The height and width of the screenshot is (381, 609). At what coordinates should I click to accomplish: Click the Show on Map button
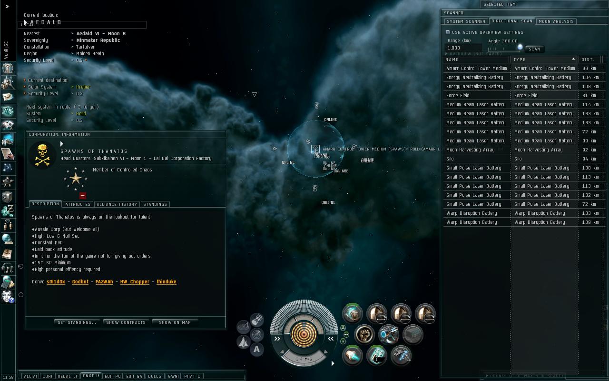click(x=175, y=322)
